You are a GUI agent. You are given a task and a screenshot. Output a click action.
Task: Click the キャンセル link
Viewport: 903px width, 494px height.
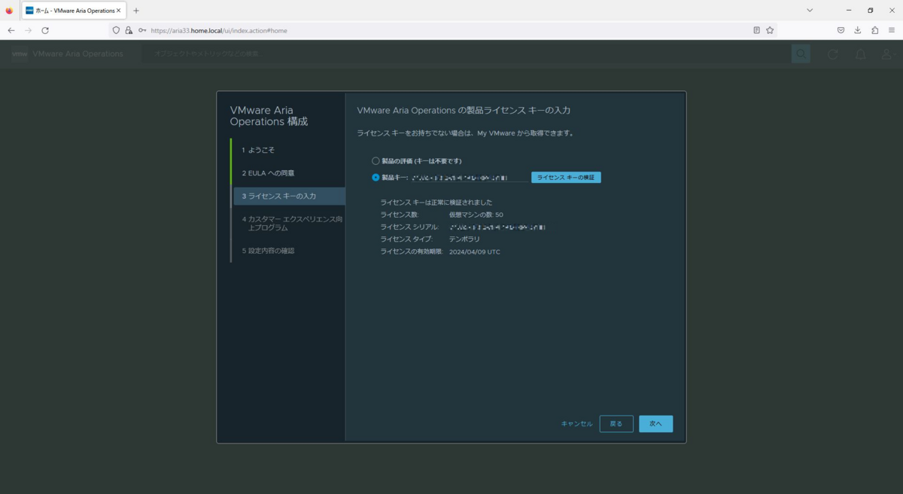(x=576, y=424)
